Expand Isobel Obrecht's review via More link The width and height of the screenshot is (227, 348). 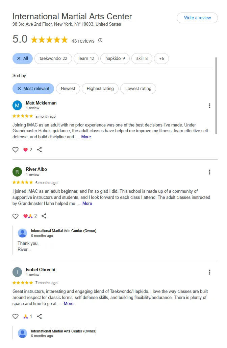click(69, 304)
